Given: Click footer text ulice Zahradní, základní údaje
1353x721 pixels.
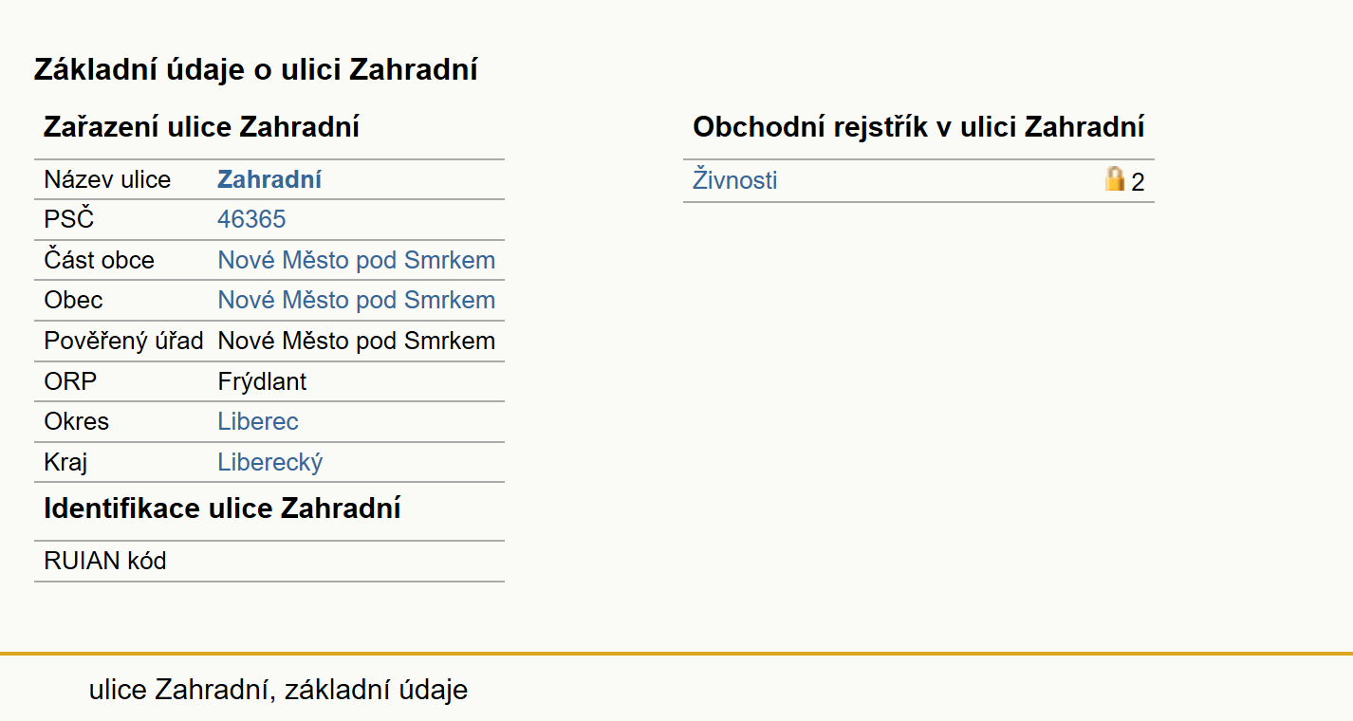Looking at the screenshot, I should point(279,690).
